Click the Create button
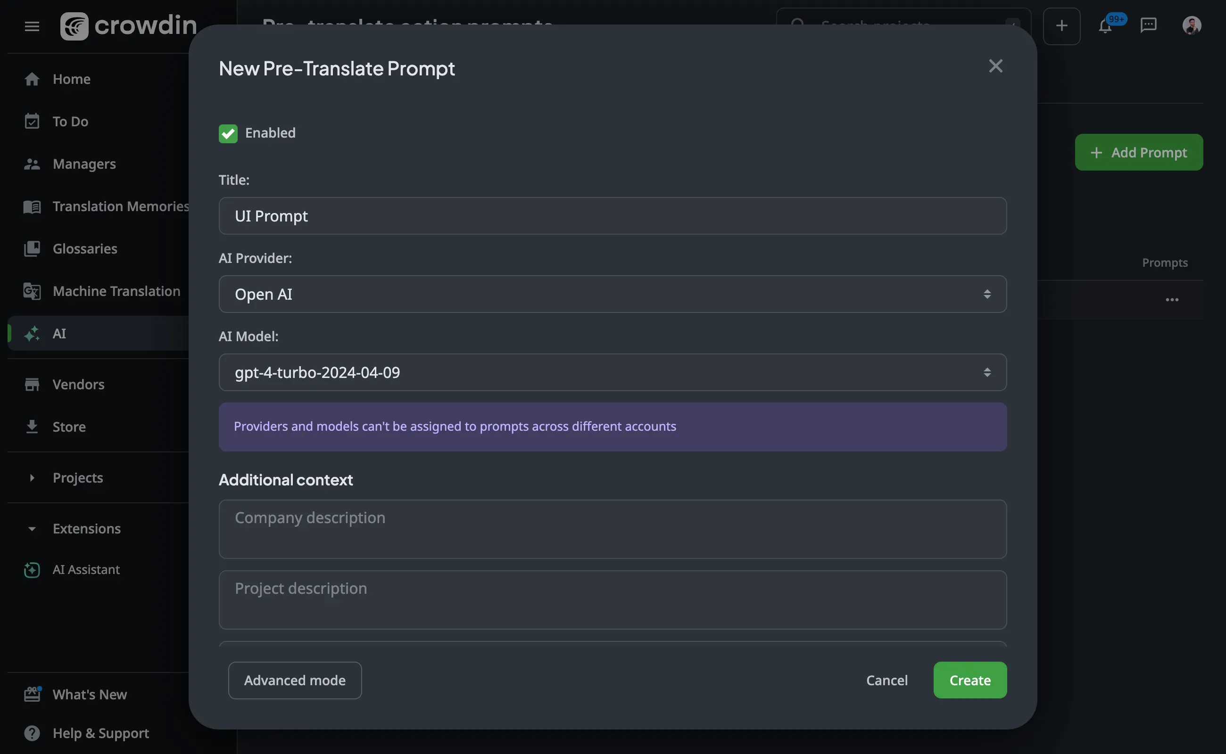The width and height of the screenshot is (1226, 754). pyautogui.click(x=969, y=680)
